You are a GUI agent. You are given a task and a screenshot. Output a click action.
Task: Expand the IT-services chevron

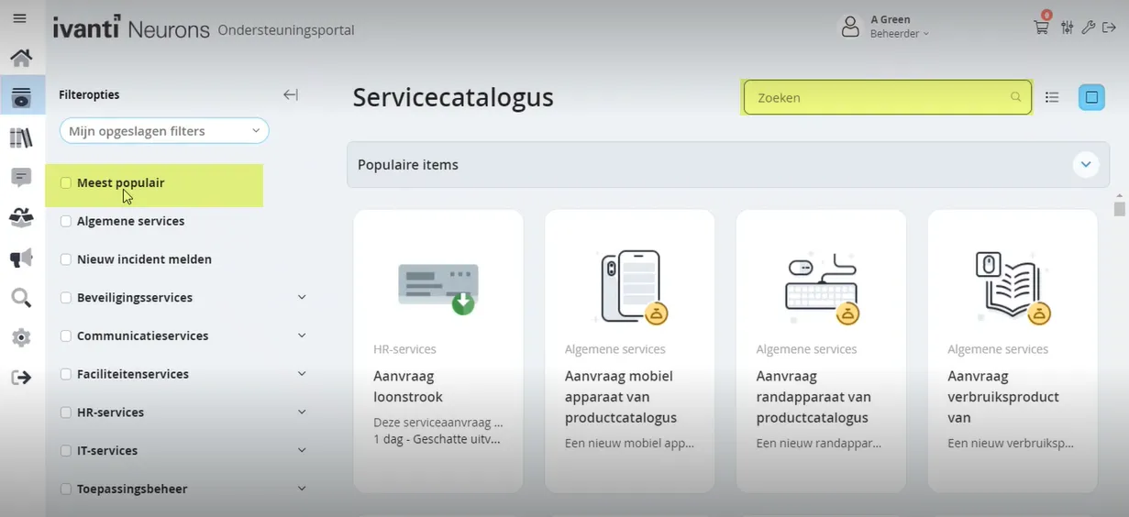tap(302, 450)
